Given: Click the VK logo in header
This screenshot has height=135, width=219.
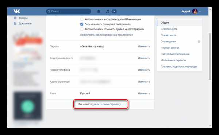Looking at the screenshot, I should tap(17, 11).
